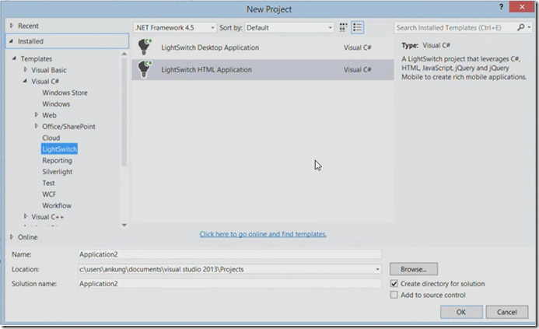Select the Test template category
This screenshot has width=539, height=329.
tap(48, 183)
